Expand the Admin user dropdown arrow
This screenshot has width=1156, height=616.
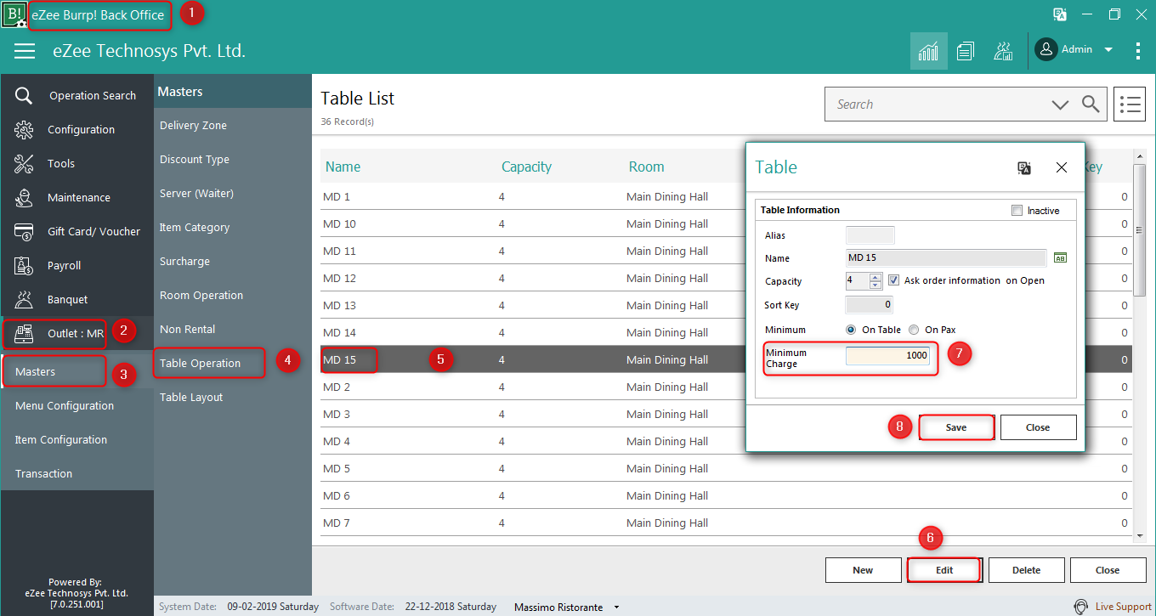point(1108,50)
